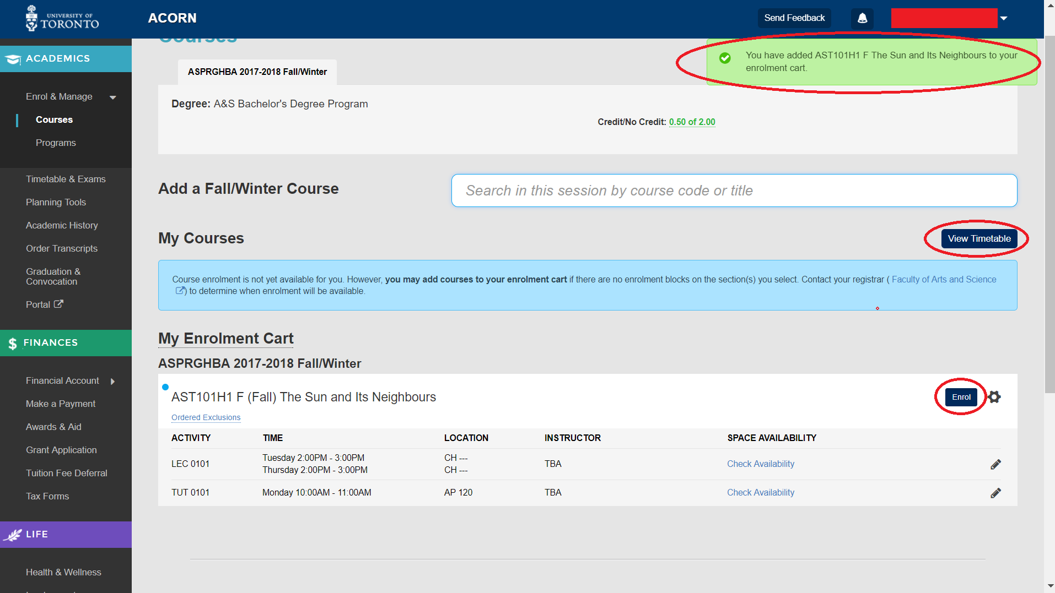The height and width of the screenshot is (593, 1055).
Task: Click the green checkmark in notification
Action: 725,58
